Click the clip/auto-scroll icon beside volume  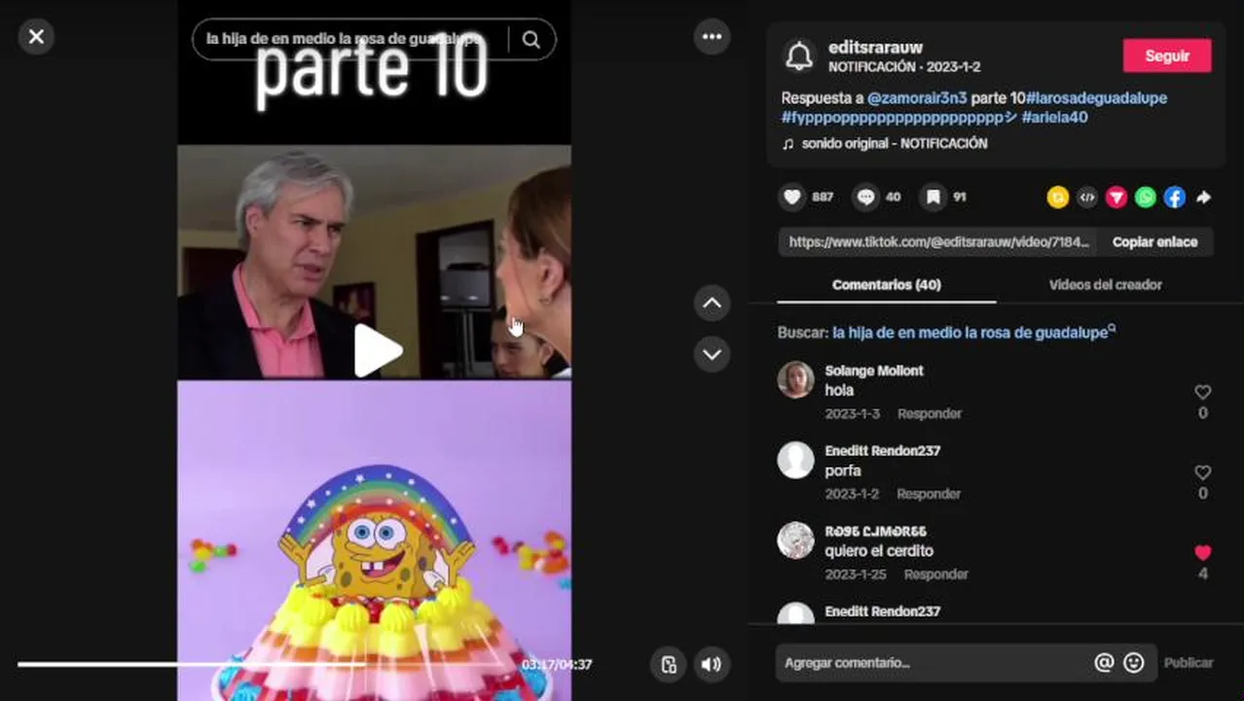(669, 664)
